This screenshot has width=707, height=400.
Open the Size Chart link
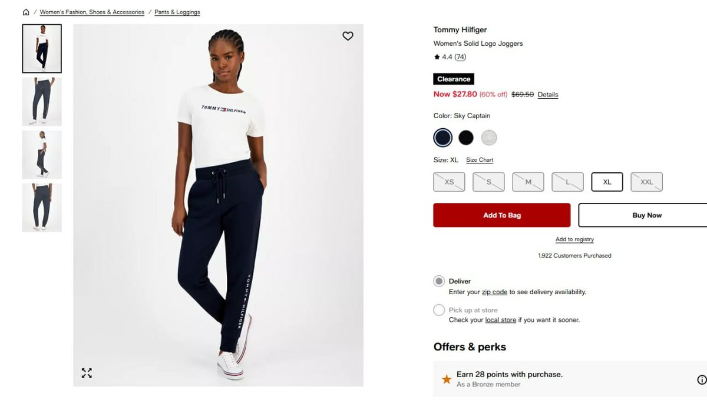tap(480, 160)
